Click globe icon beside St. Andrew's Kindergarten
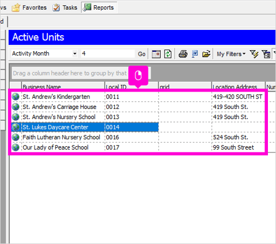This screenshot has width=276, height=244. pos(16,97)
